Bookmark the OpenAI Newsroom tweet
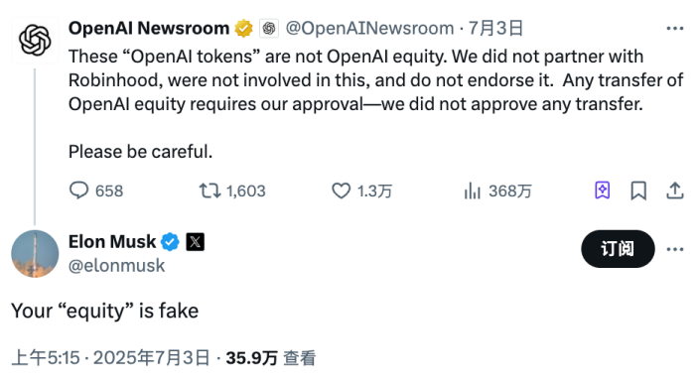The image size is (699, 381). (x=638, y=190)
